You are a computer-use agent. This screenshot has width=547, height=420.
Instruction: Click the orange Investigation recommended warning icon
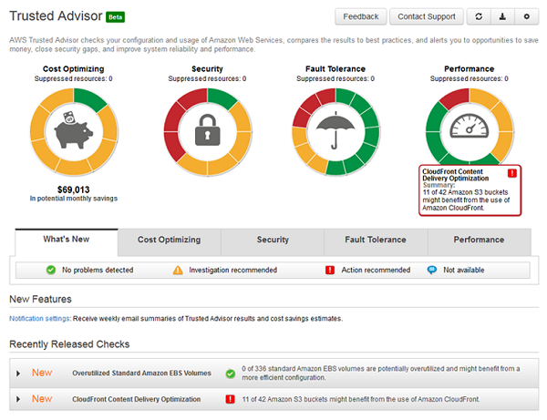coord(178,270)
